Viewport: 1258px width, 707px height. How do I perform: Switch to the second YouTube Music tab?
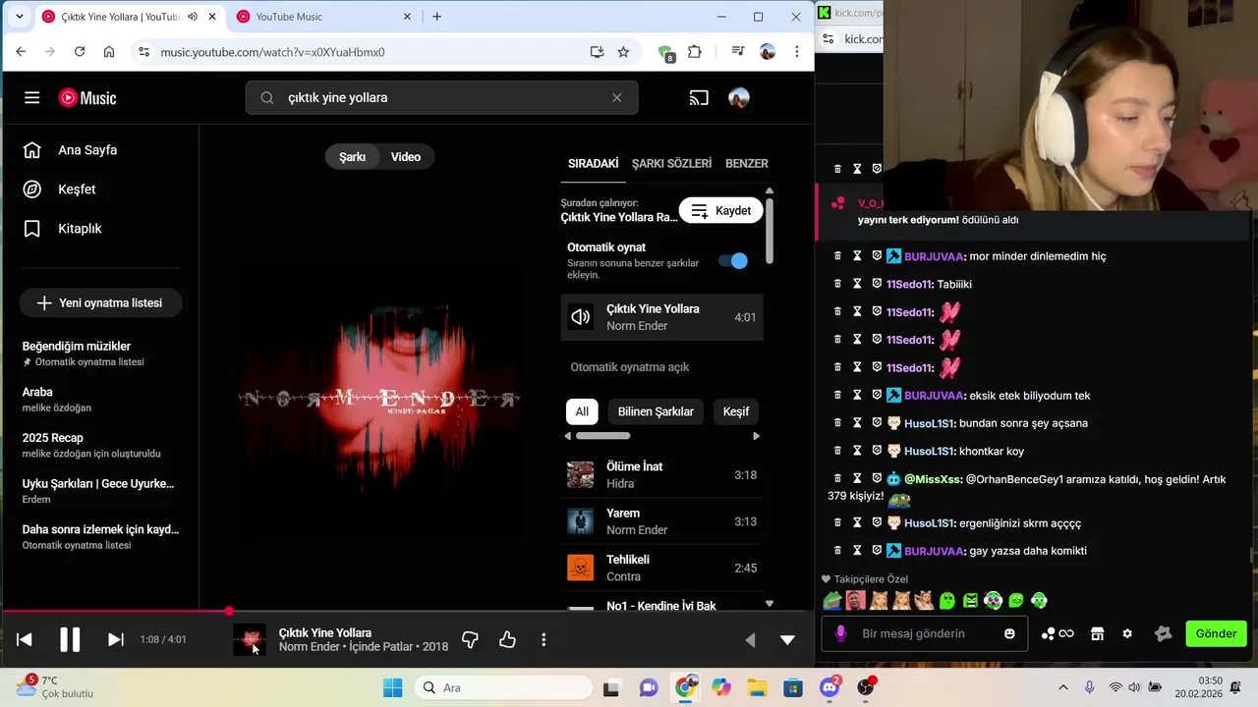[324, 17]
